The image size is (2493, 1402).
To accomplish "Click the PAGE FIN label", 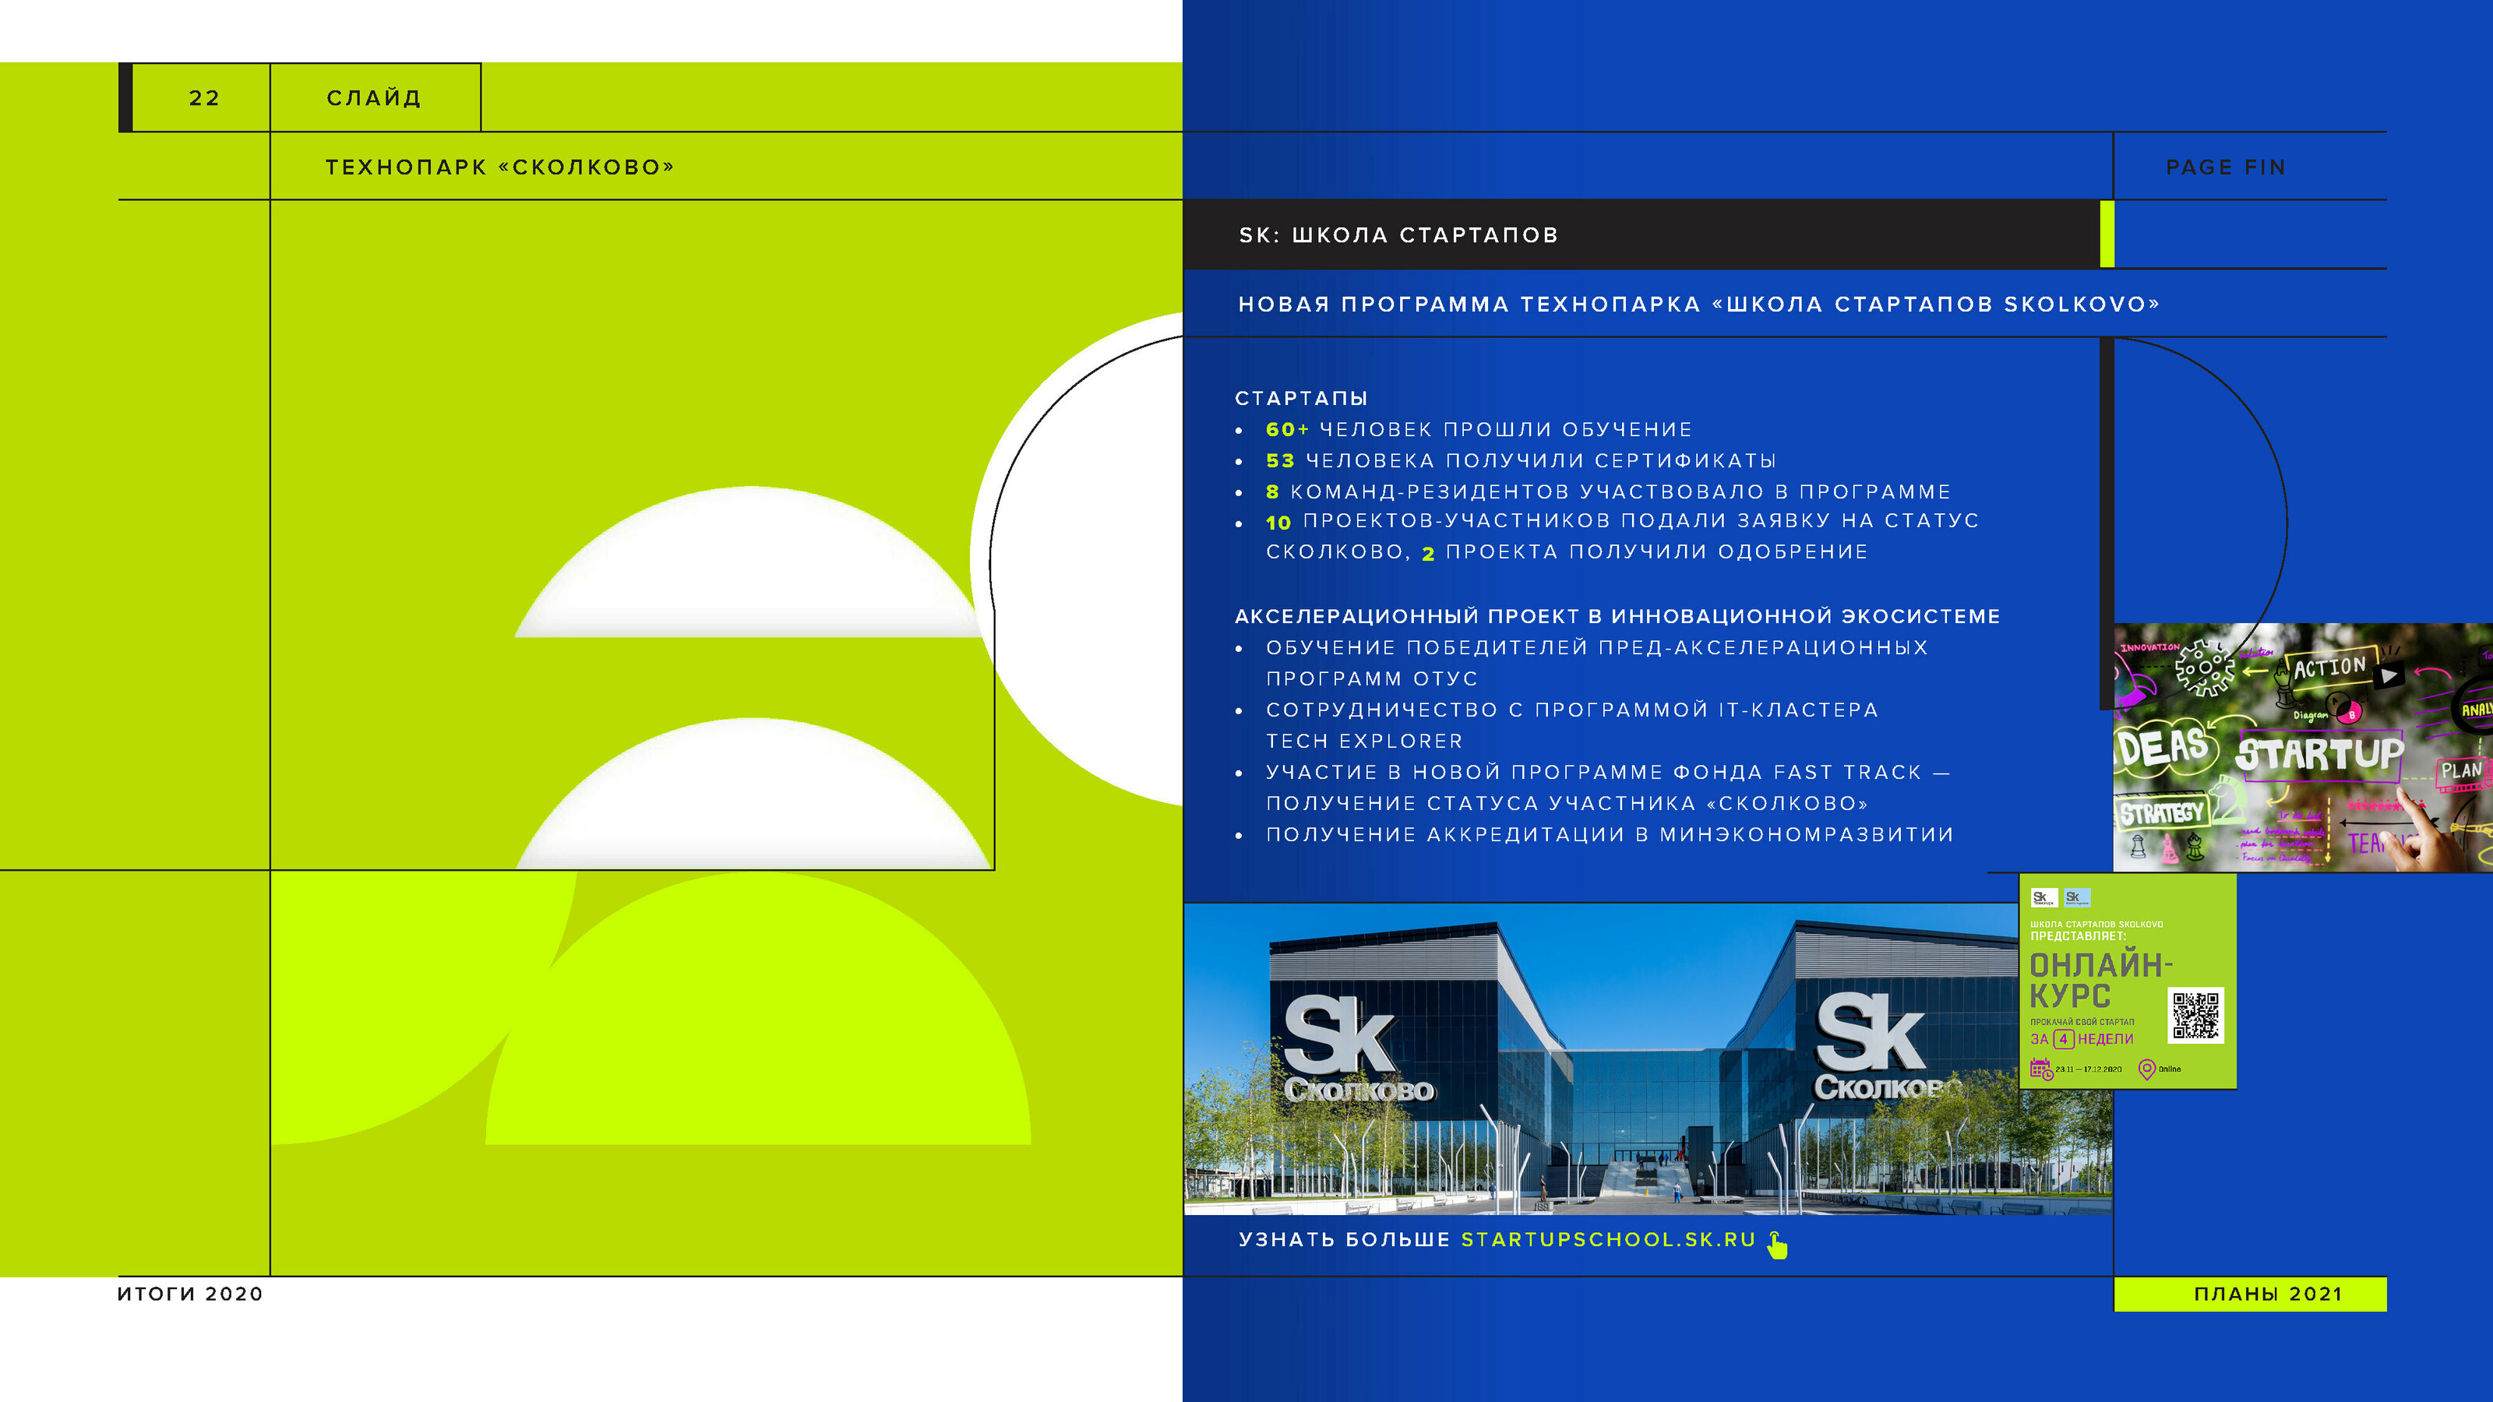I will (2226, 167).
